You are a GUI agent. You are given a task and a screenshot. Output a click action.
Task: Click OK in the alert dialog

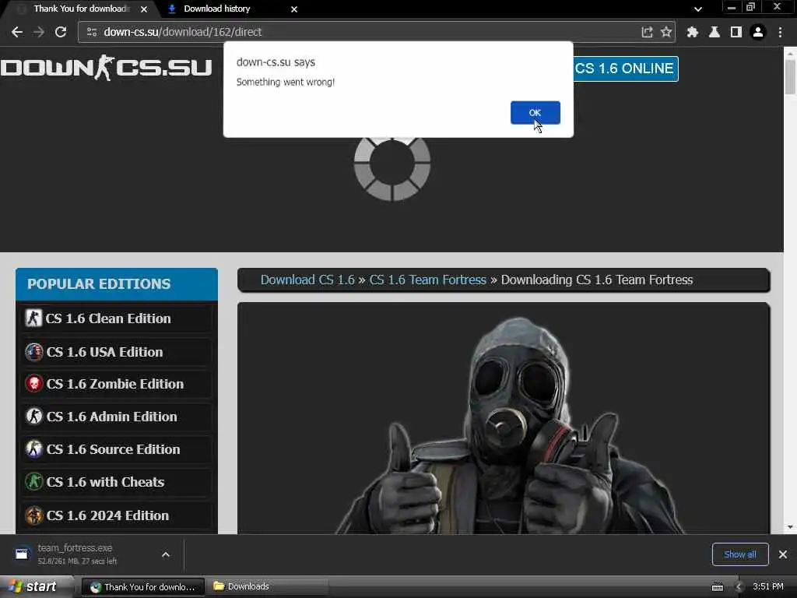(535, 112)
